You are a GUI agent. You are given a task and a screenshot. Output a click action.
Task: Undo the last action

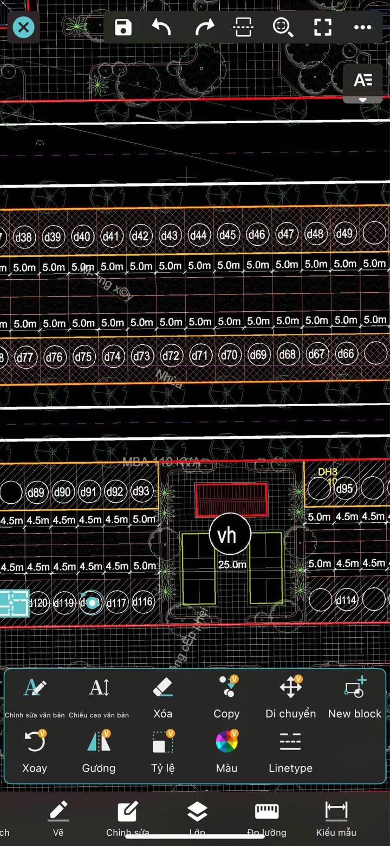pyautogui.click(x=161, y=27)
